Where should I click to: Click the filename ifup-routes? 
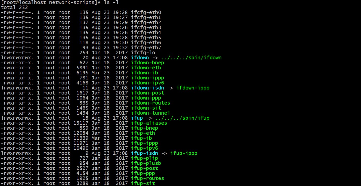(148, 178)
